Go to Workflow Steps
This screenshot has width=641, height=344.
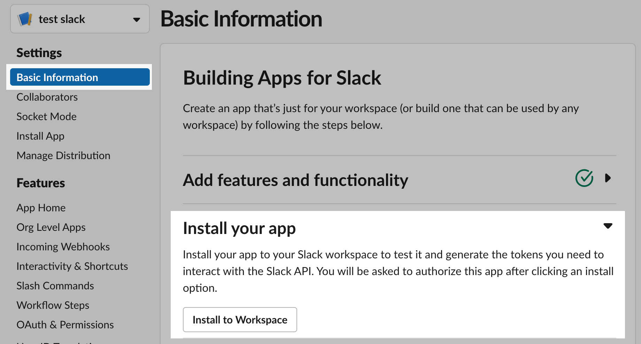[x=53, y=305]
